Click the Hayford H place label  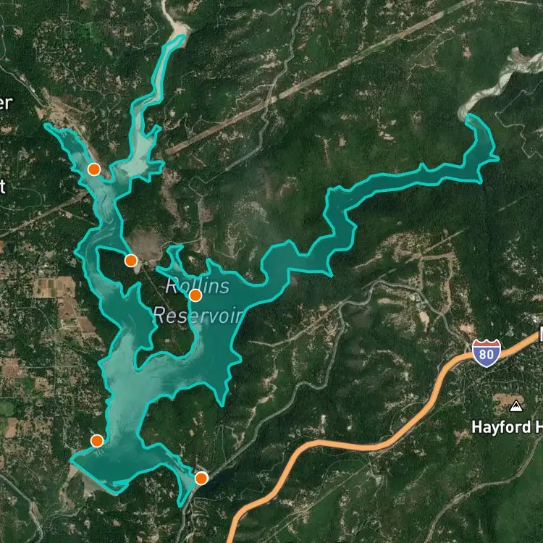507,427
